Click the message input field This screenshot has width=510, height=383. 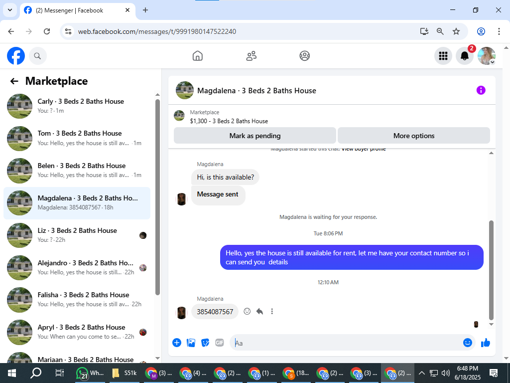347,343
